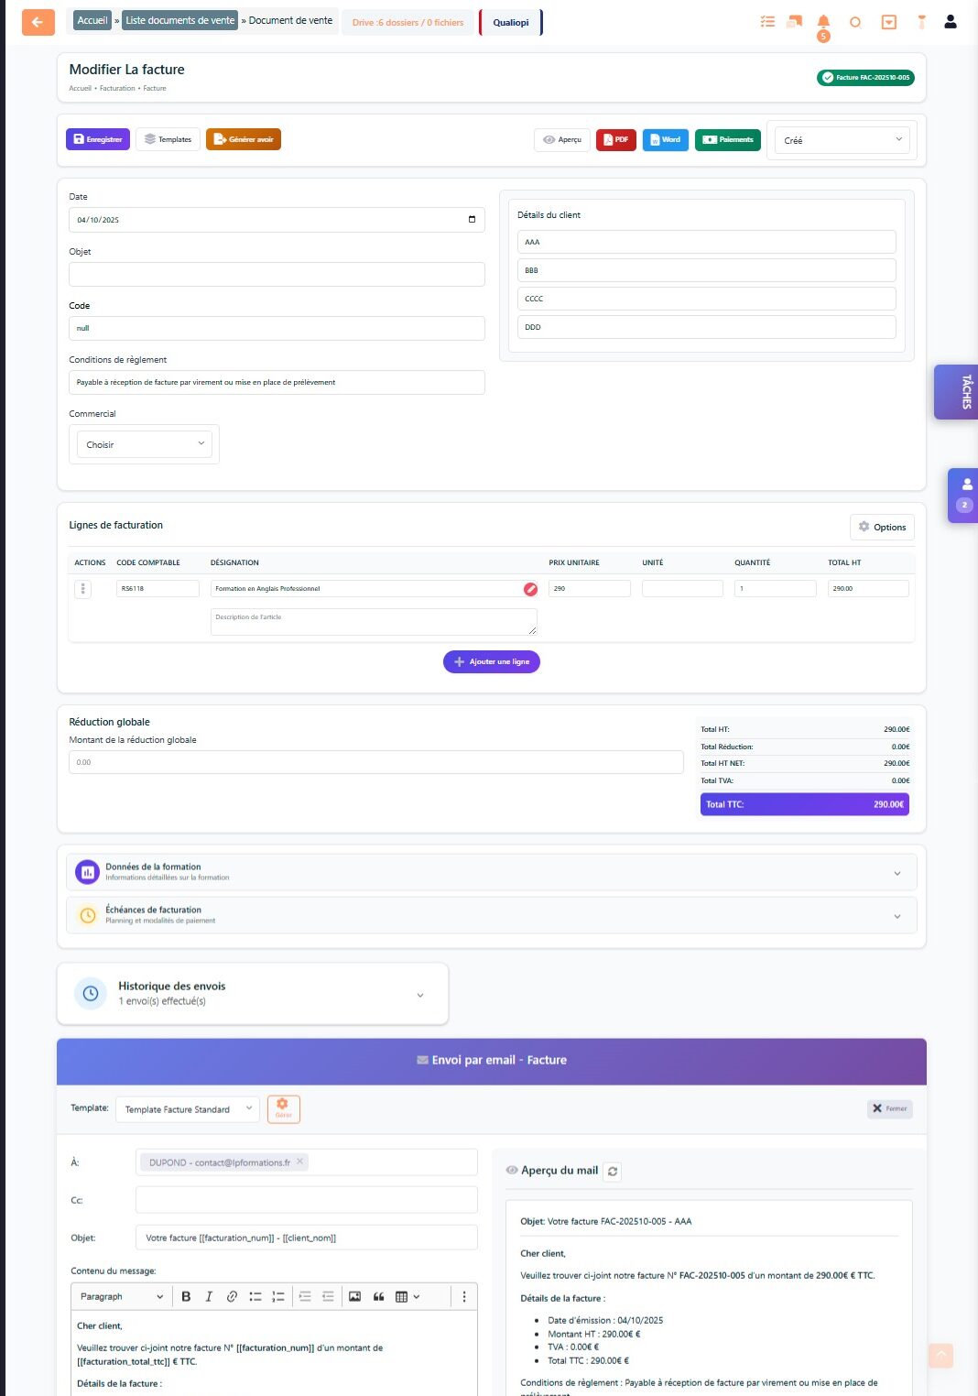978x1396 pixels.
Task: Click Ajouter une ligne button
Action: pos(492,661)
